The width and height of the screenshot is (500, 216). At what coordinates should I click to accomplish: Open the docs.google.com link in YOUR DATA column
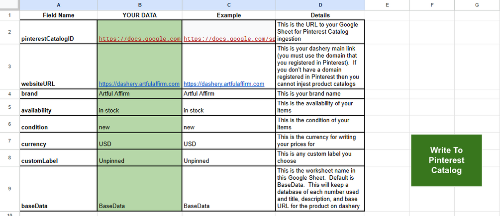pos(140,39)
